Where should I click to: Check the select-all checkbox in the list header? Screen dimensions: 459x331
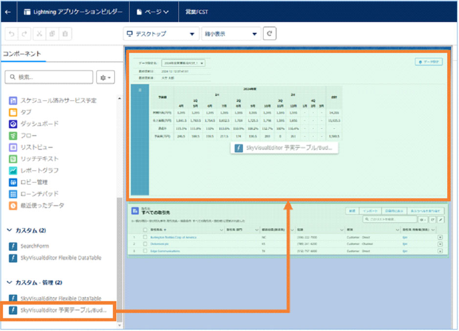click(144, 230)
